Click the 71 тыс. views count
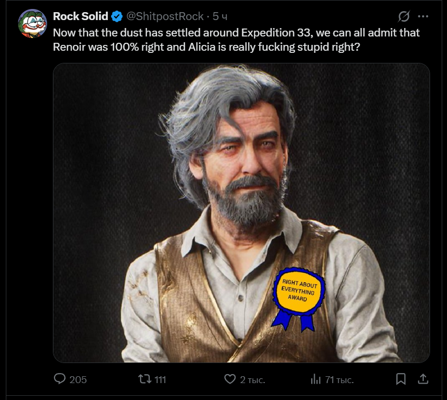The width and height of the screenshot is (447, 400). [339, 379]
